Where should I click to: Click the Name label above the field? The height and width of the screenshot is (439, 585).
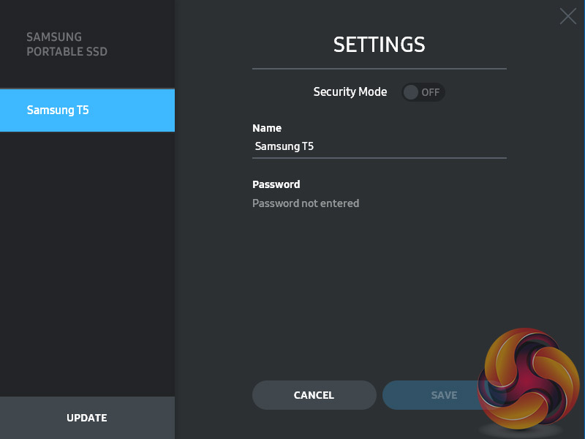click(x=267, y=128)
